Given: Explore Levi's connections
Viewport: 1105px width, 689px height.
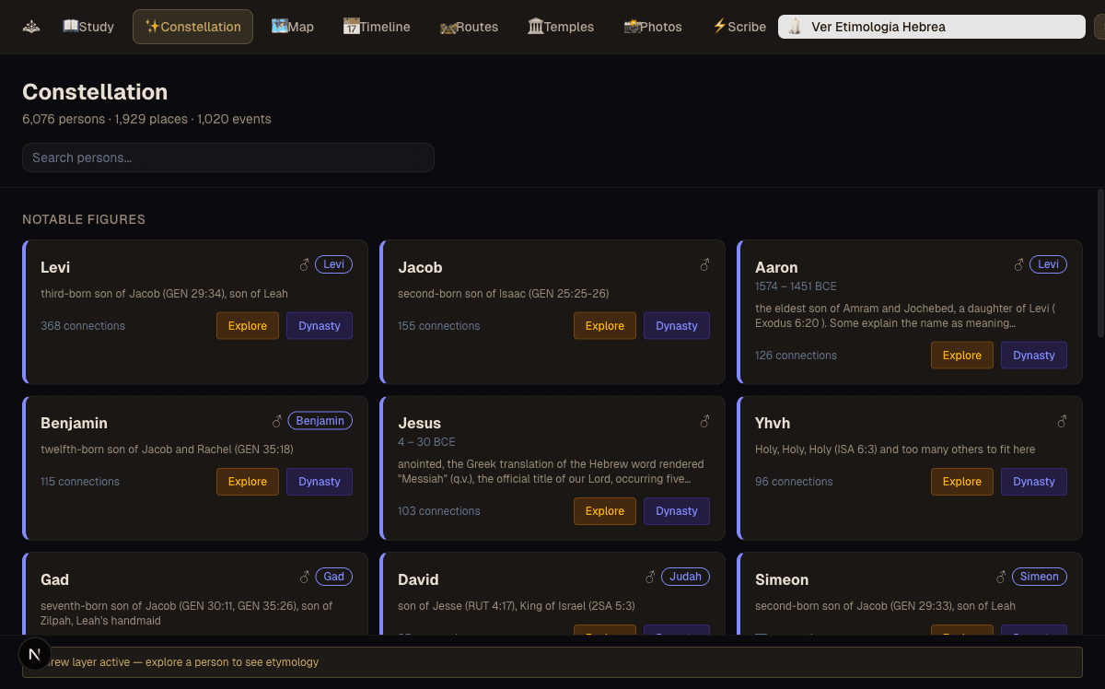Looking at the screenshot, I should 248,326.
